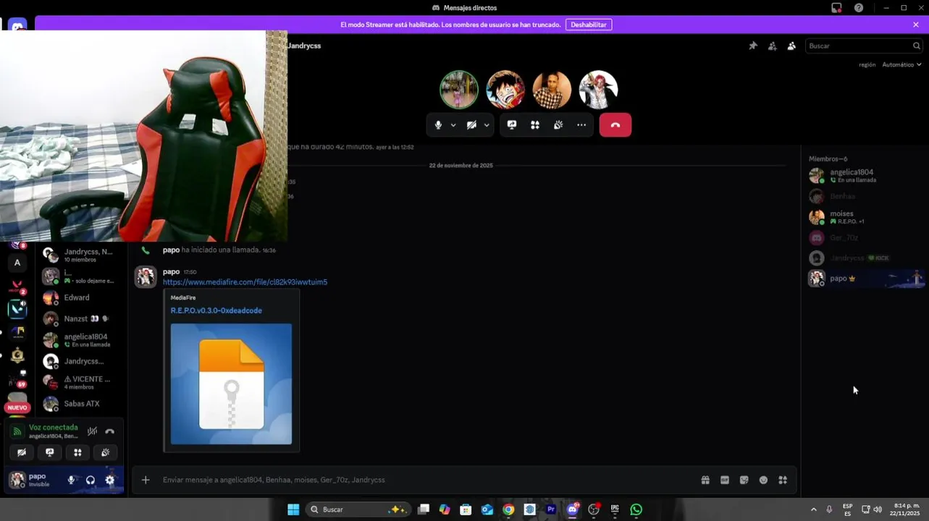Open the VICENTE group with 4 miembros

point(81,382)
